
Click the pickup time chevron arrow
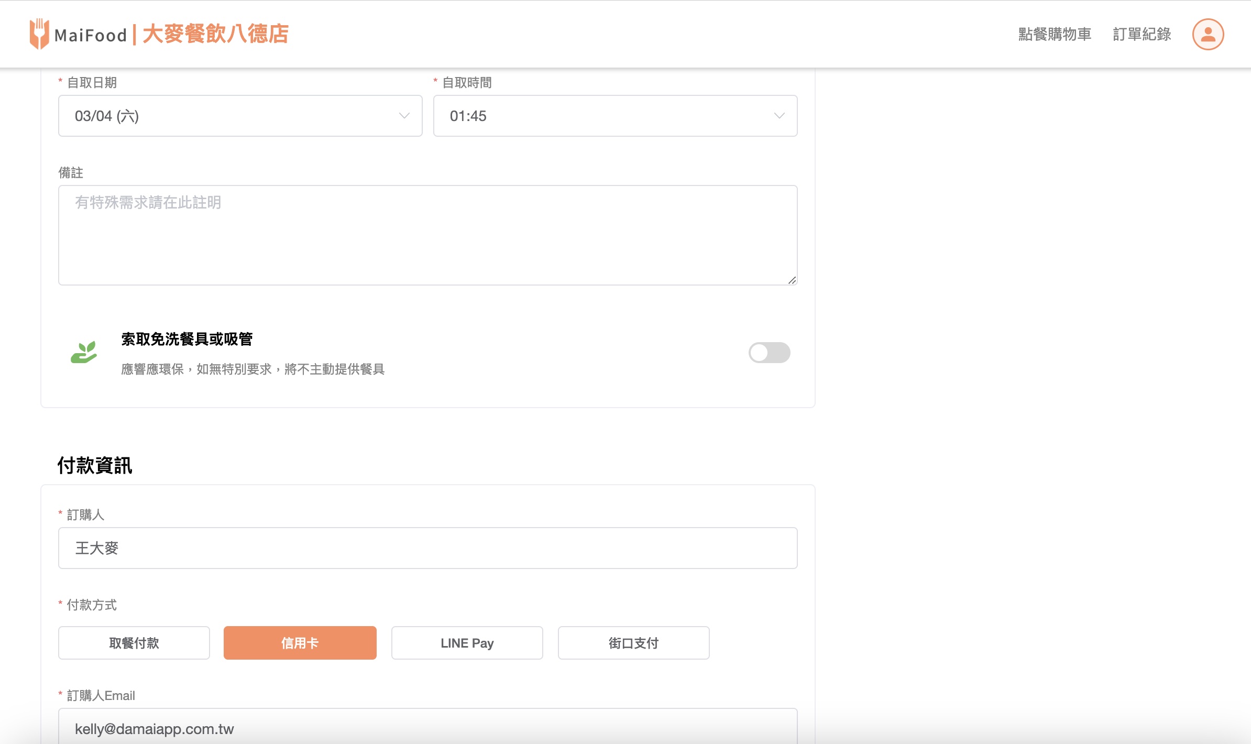(779, 116)
